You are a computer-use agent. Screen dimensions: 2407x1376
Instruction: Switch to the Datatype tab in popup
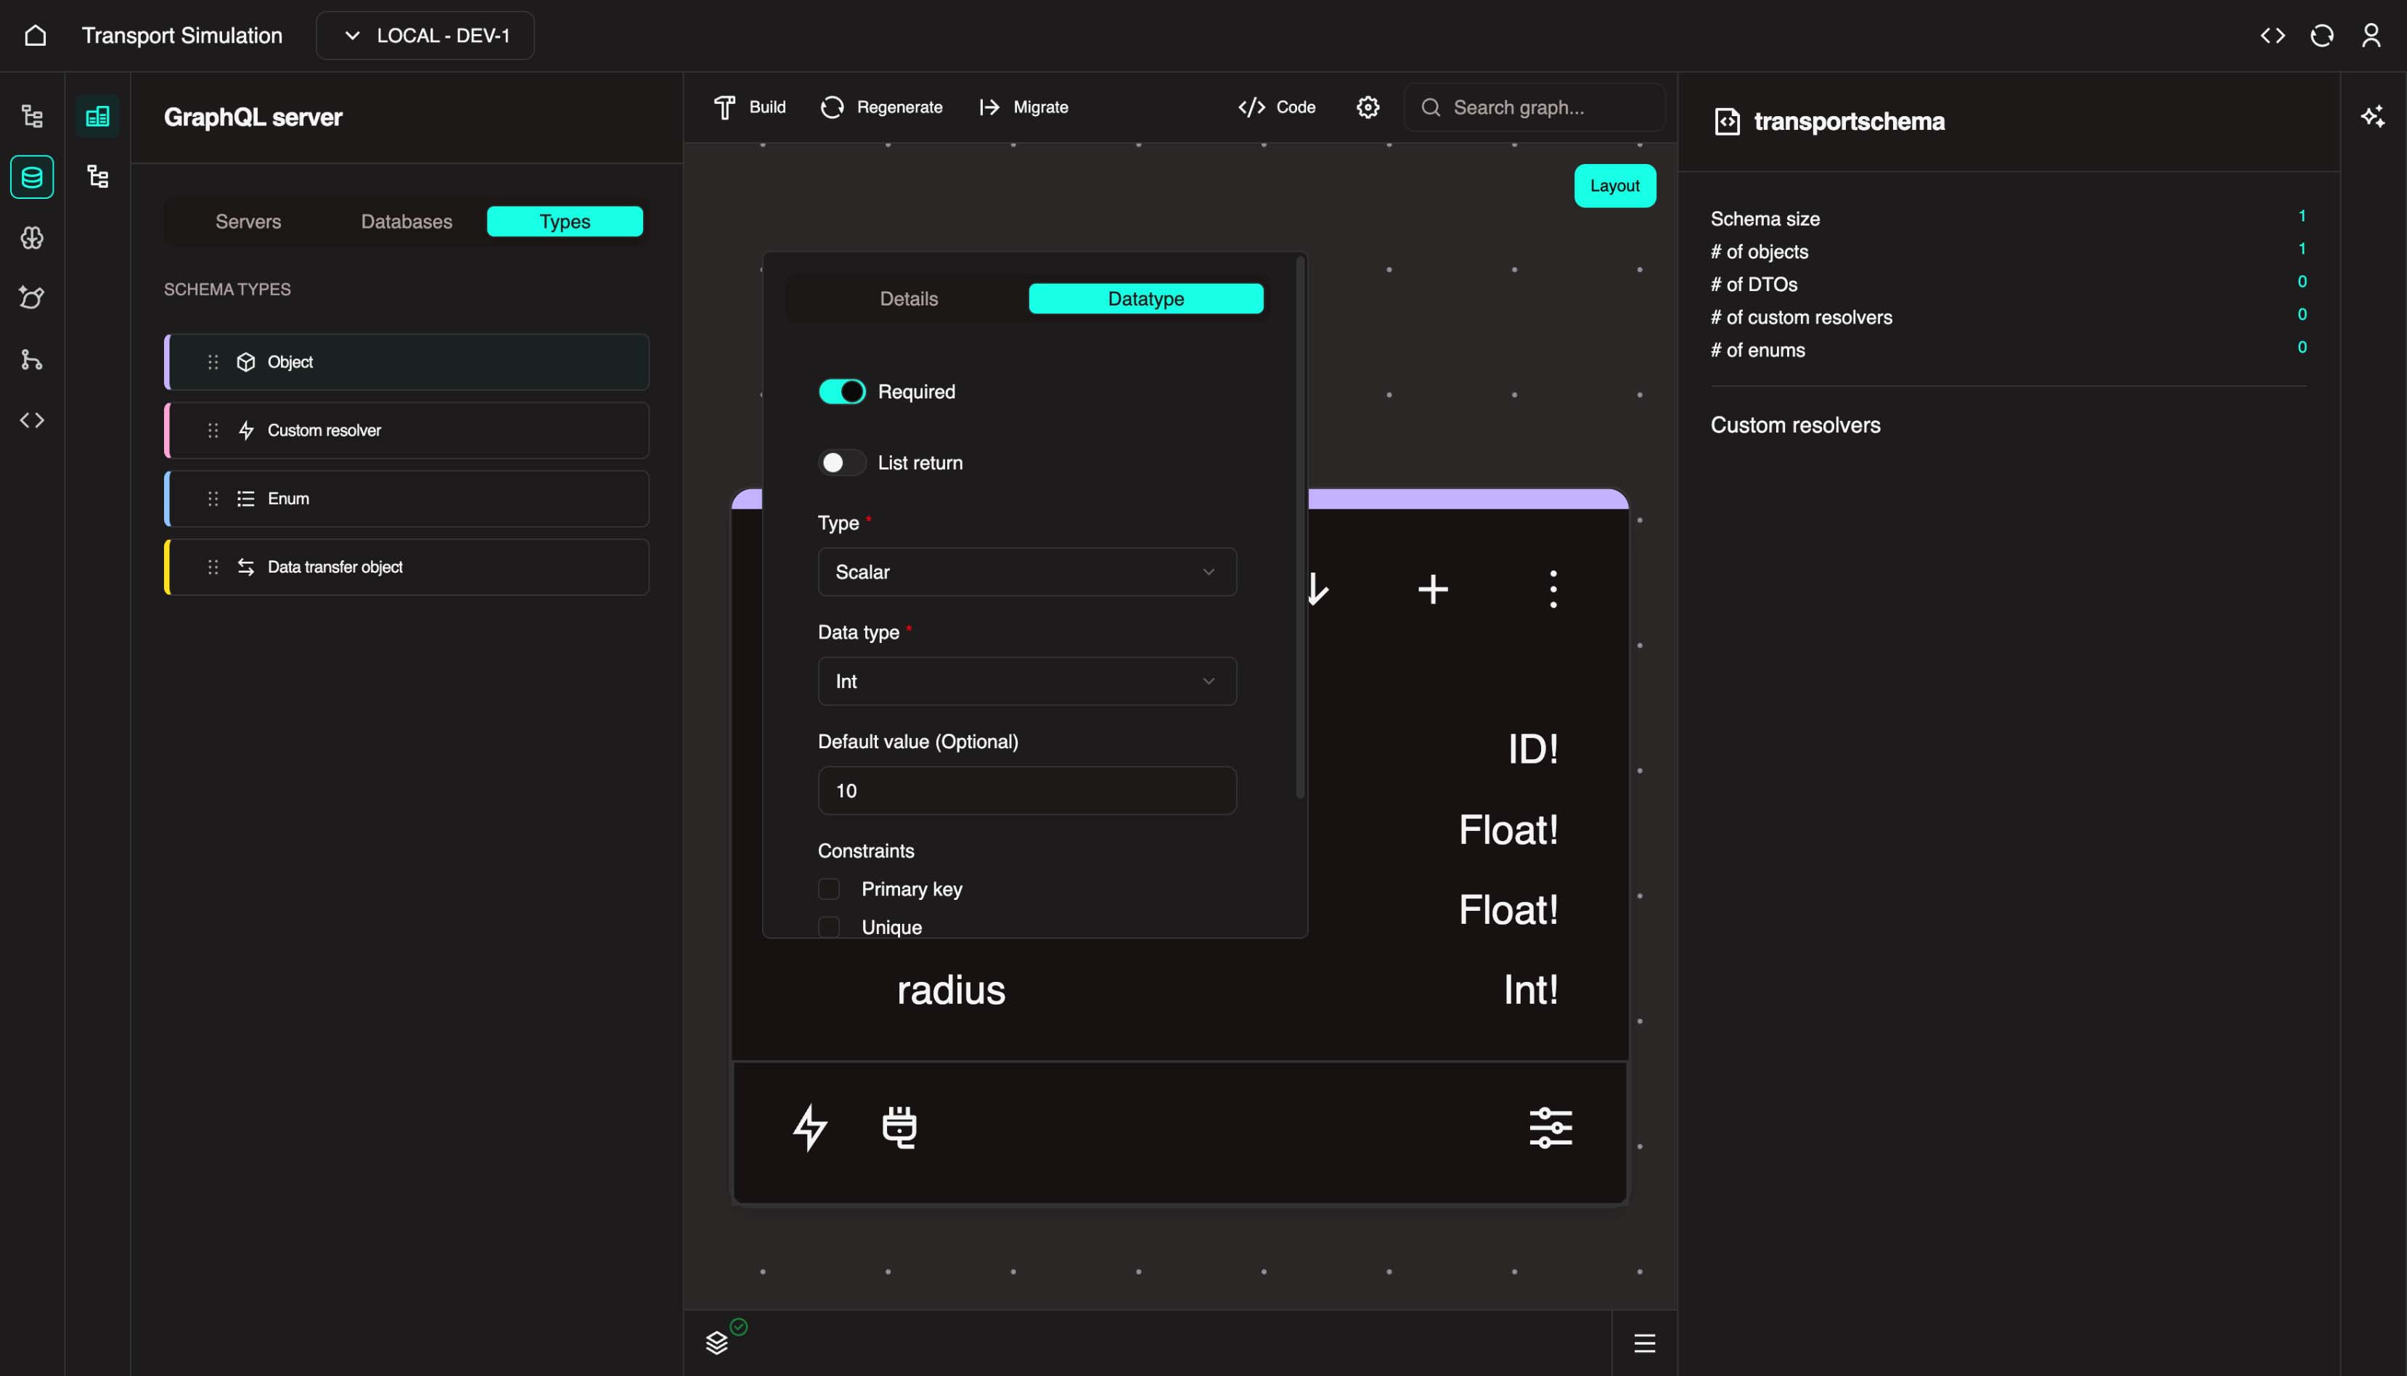click(x=1145, y=298)
